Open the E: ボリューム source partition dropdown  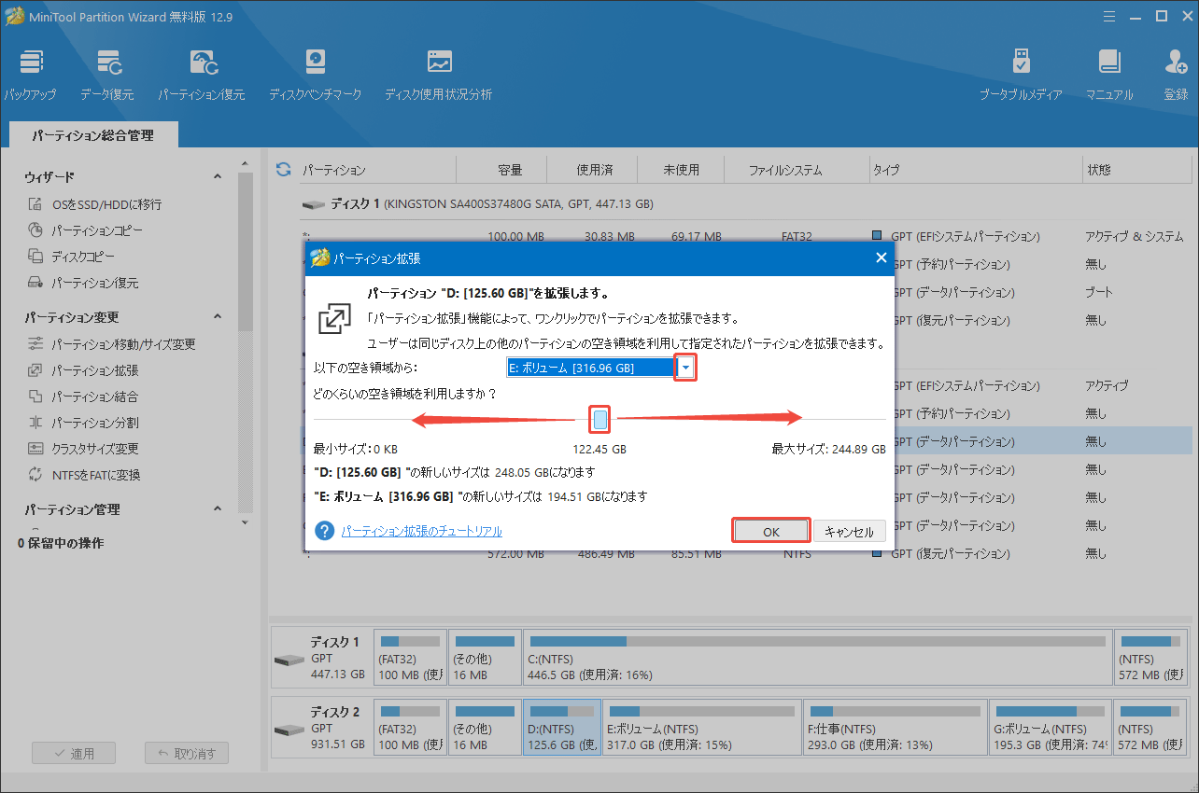(686, 368)
